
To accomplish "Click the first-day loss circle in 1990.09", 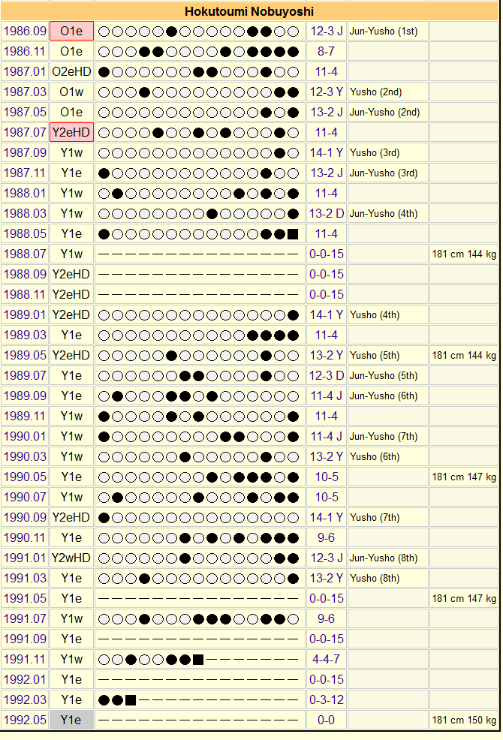I will coord(104,518).
